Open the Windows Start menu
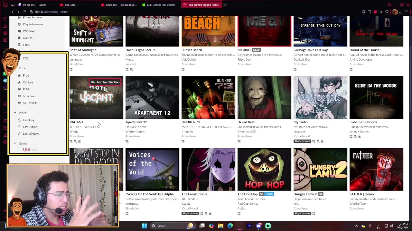This screenshot has width=412, height=231. (144, 226)
